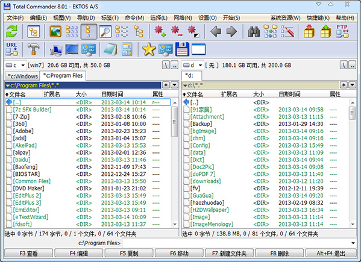Click the blue floppy disk save icon

tap(182, 49)
